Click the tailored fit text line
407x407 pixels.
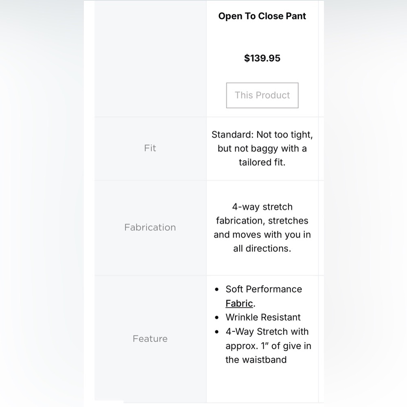pos(262,162)
